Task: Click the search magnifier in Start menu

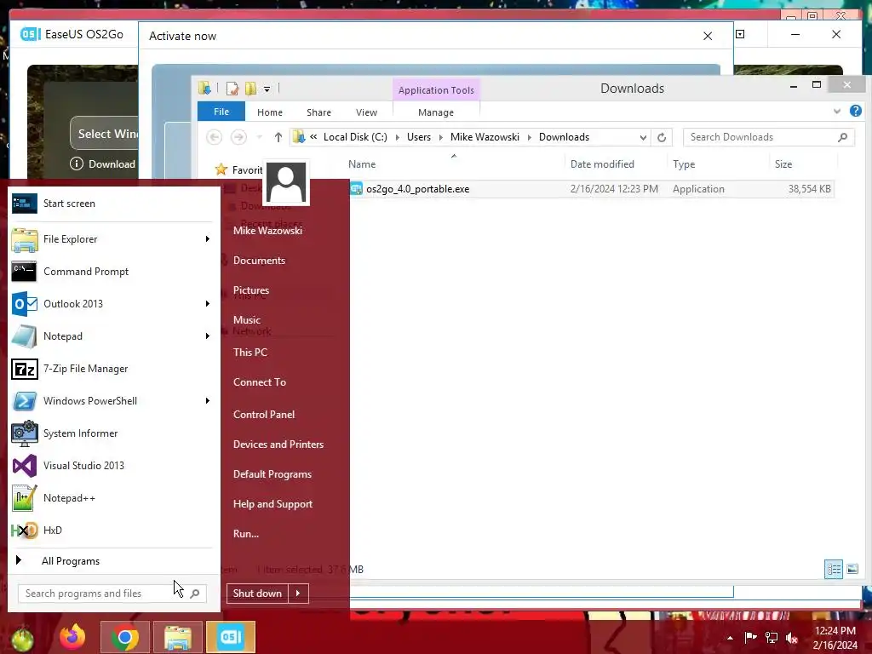Action: (195, 594)
